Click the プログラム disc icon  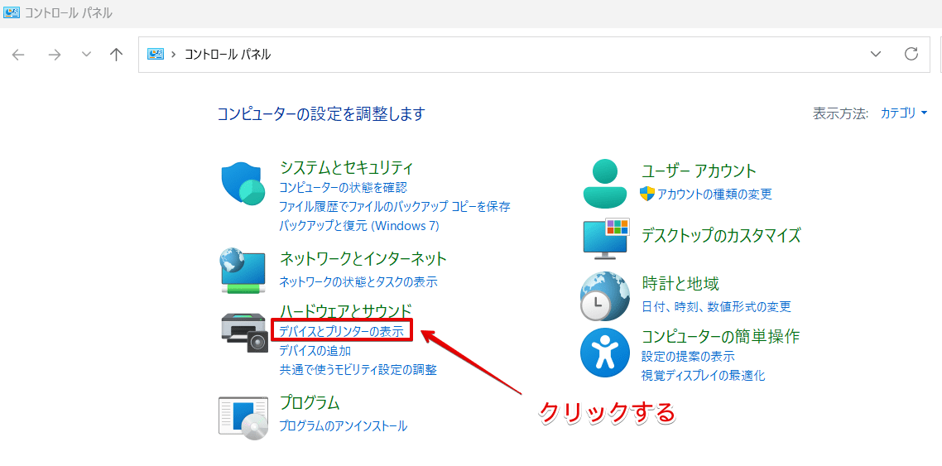click(243, 419)
